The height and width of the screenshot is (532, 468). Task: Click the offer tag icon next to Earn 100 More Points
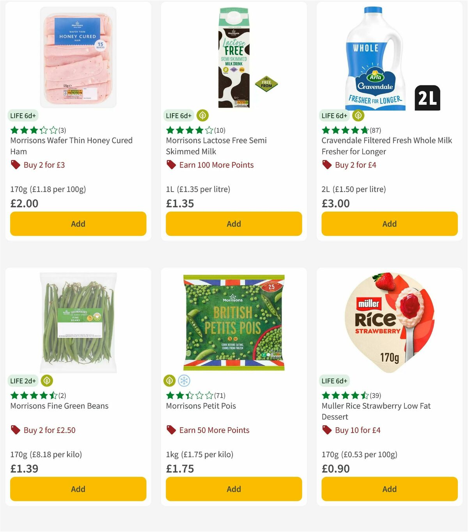click(x=171, y=165)
